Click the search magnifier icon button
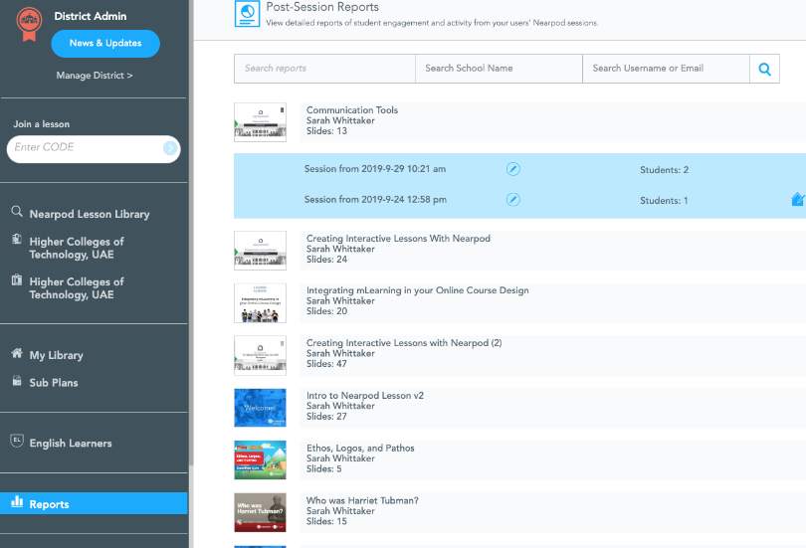Viewport: 806px width, 548px height. (764, 69)
